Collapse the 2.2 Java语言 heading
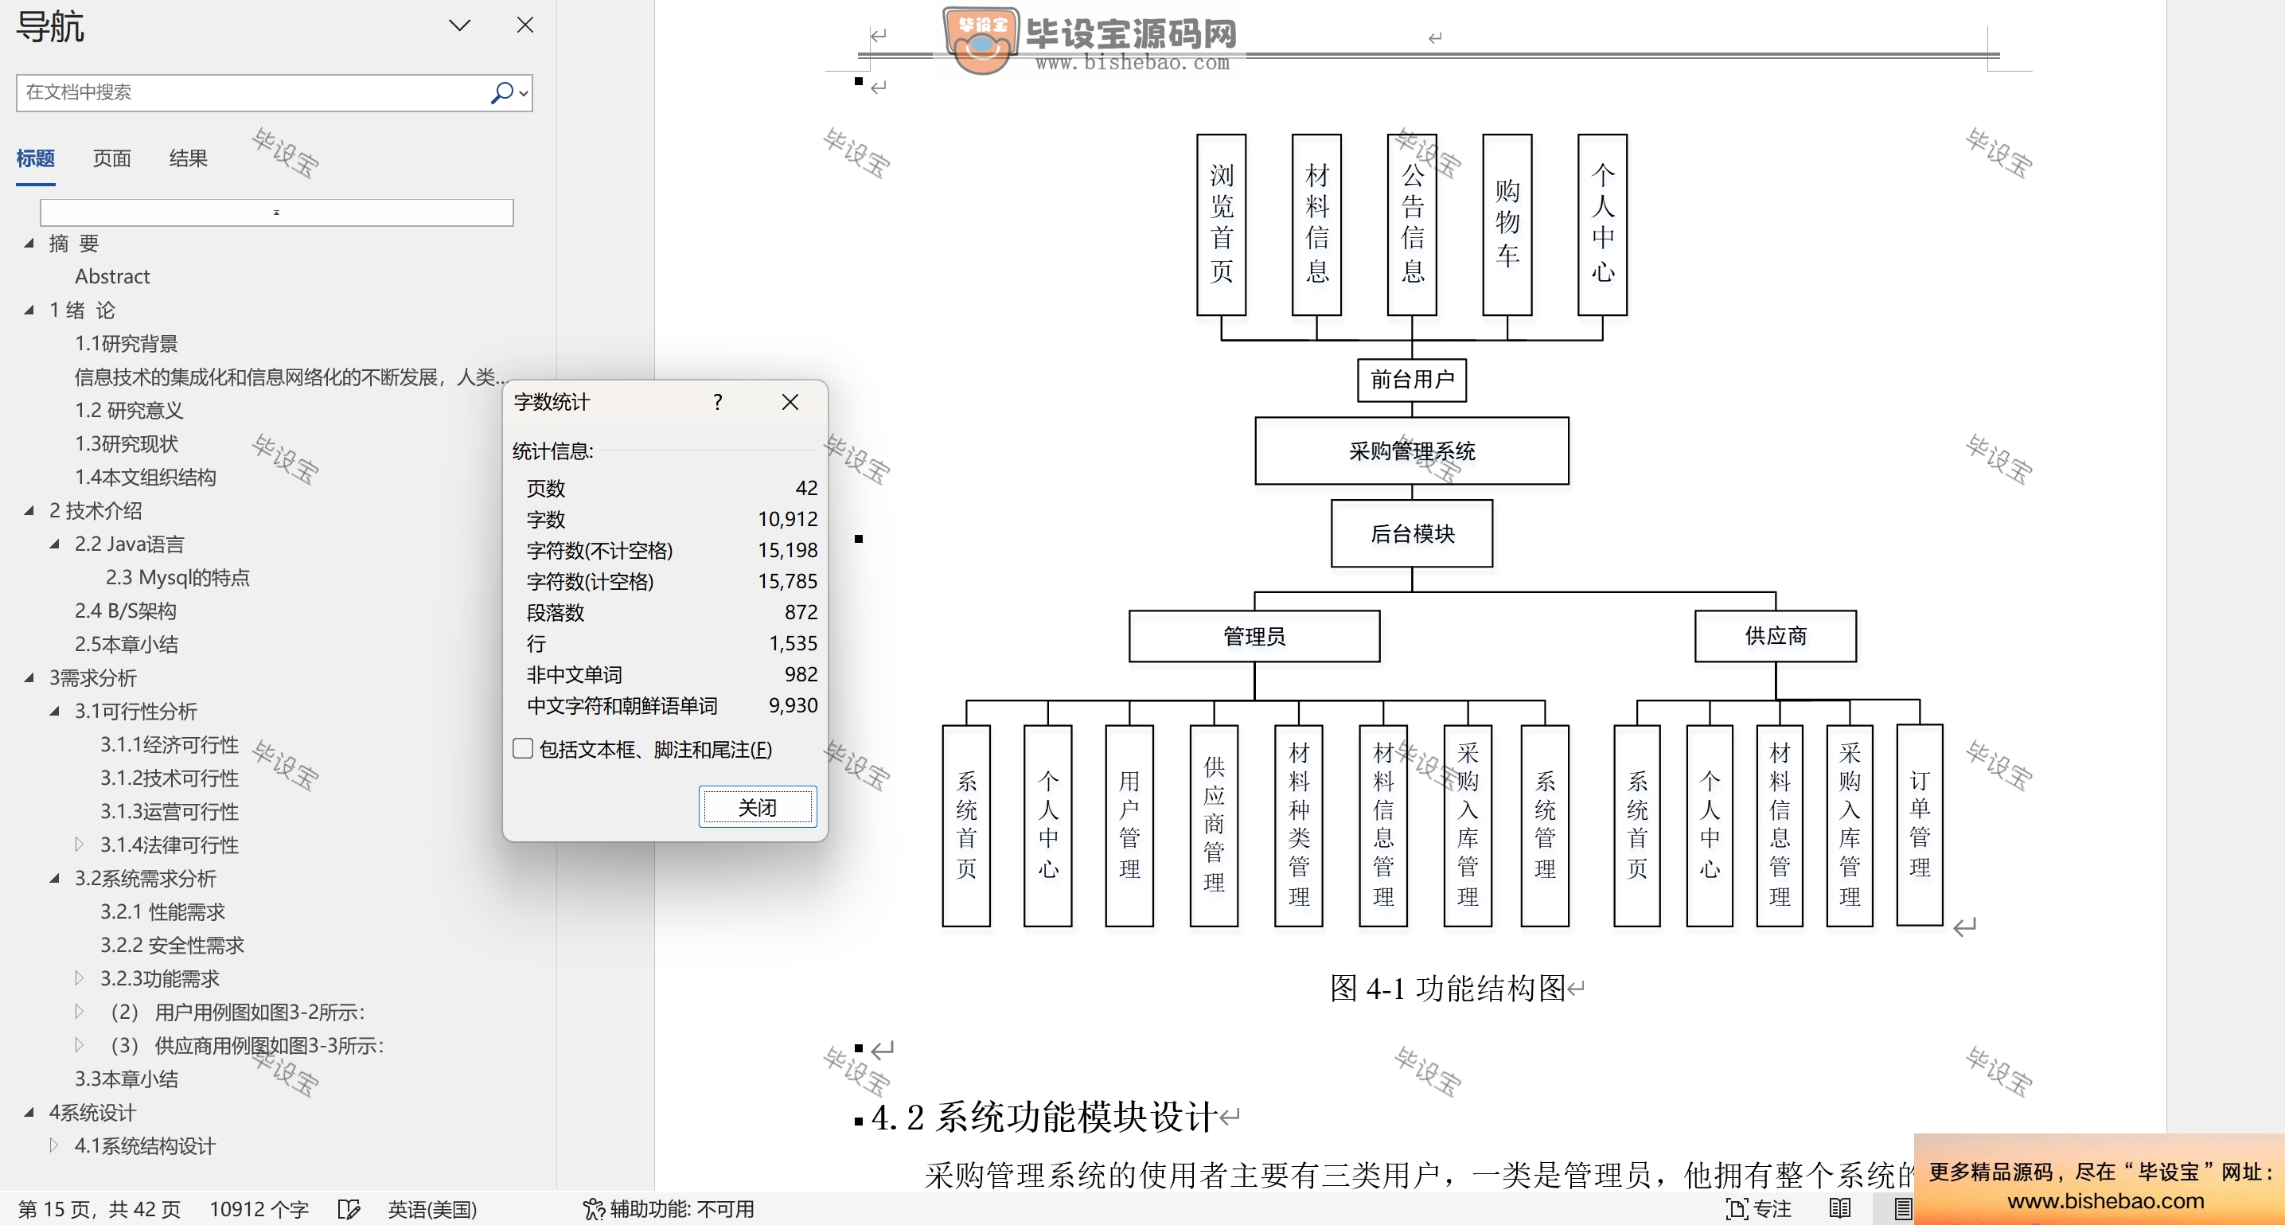Viewport: 2285px width, 1225px height. [x=55, y=544]
